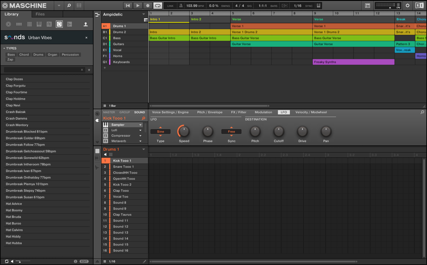Open the Modulation tab
Image resolution: width=427 pixels, height=265 pixels.
tap(263, 112)
